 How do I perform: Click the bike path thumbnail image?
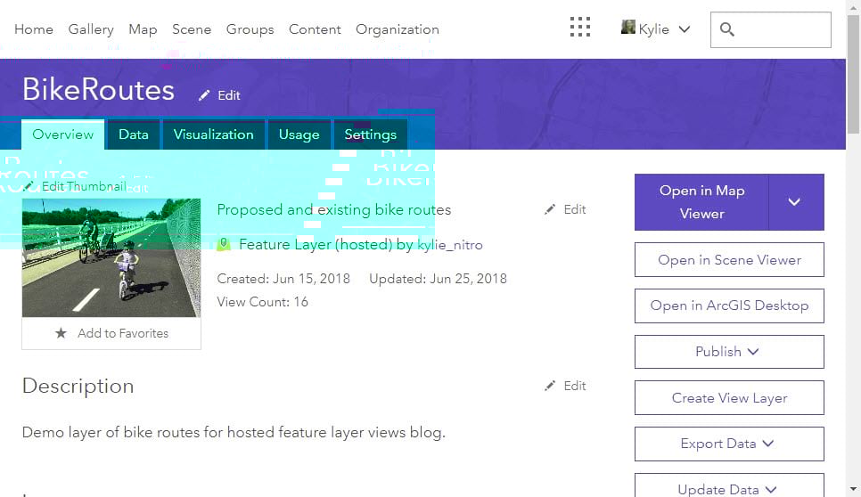click(111, 257)
